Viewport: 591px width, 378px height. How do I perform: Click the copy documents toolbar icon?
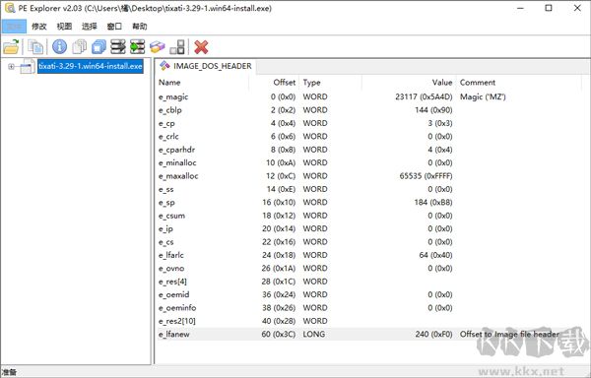coord(35,47)
